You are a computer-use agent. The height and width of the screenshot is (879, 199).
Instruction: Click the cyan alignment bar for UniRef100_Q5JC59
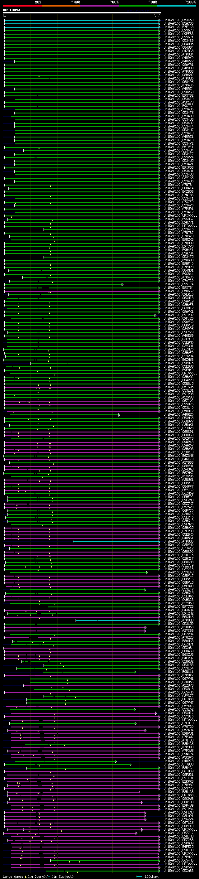tap(82, 20)
